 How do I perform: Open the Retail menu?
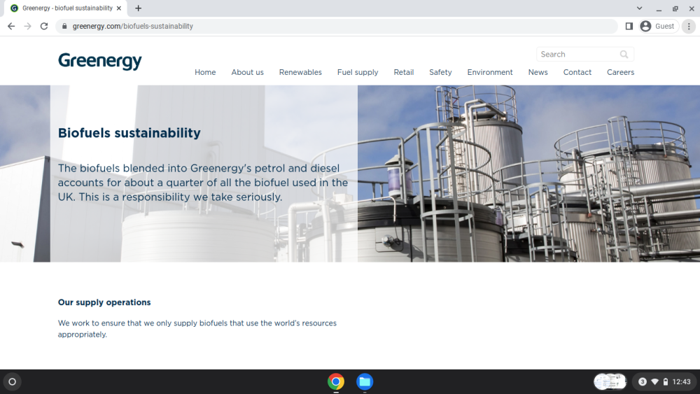(404, 72)
